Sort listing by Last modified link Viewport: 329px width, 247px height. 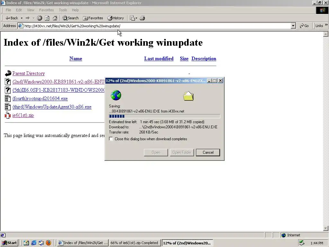click(x=159, y=59)
